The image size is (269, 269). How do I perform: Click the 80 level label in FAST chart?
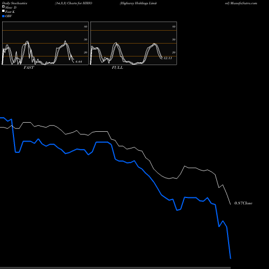pyautogui.click(x=86, y=26)
